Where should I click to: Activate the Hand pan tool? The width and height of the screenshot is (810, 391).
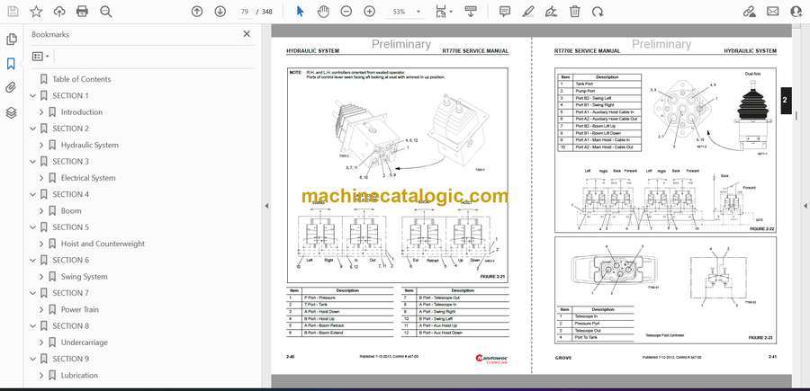pyautogui.click(x=323, y=12)
